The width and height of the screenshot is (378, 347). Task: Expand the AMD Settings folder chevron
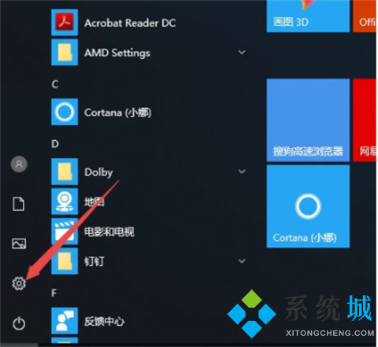point(242,52)
